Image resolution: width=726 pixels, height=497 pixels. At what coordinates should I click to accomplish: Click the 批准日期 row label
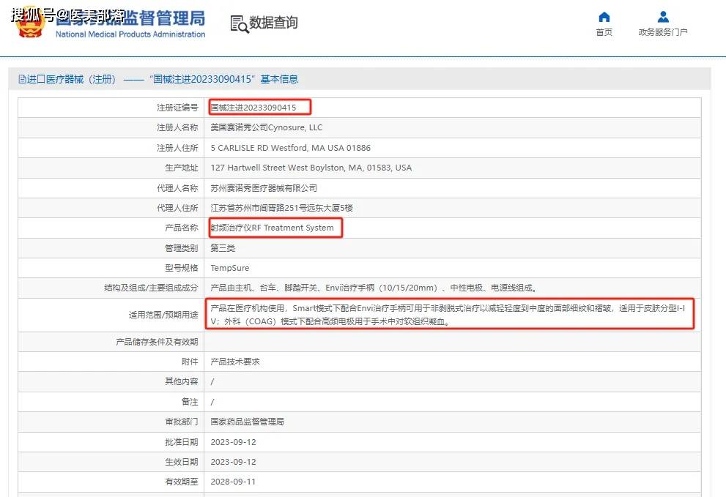pos(182,442)
